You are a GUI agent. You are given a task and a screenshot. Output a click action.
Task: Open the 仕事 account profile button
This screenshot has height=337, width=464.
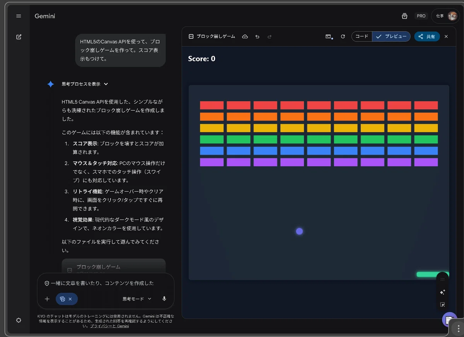[x=446, y=16]
